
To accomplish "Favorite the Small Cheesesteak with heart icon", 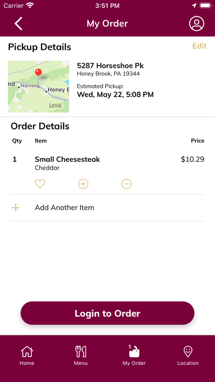I will (40, 184).
